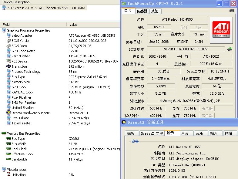Screen dimensions: 238x179
Task: Click the value 113-AB71045-105
Action: pyautogui.click(x=82, y=56)
